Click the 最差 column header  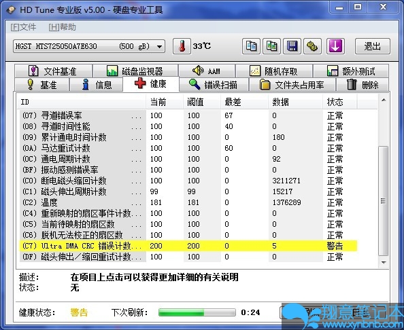(x=244, y=102)
